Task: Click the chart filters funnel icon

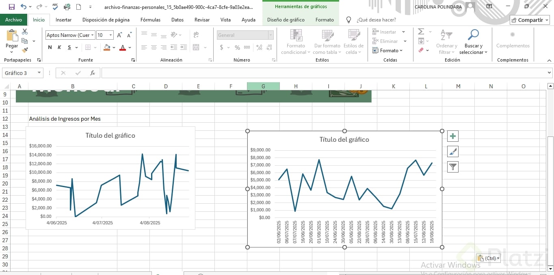Action: pos(453,166)
